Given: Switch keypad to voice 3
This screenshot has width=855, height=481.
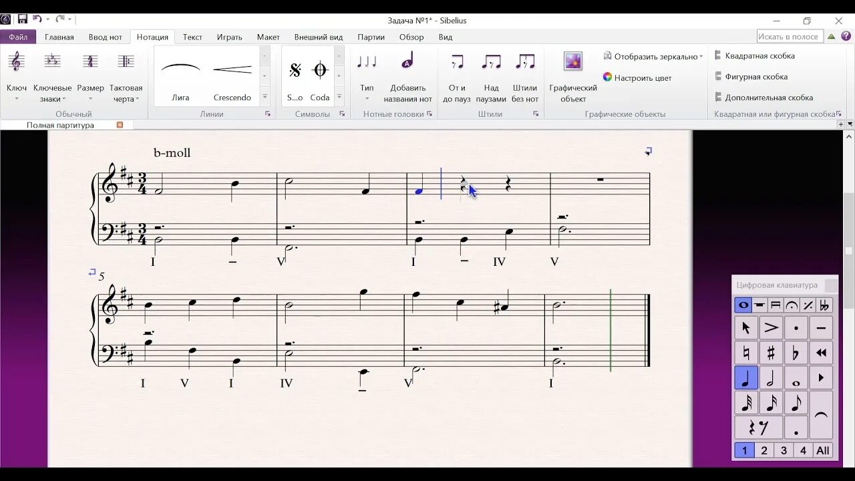Looking at the screenshot, I should pyautogui.click(x=784, y=450).
